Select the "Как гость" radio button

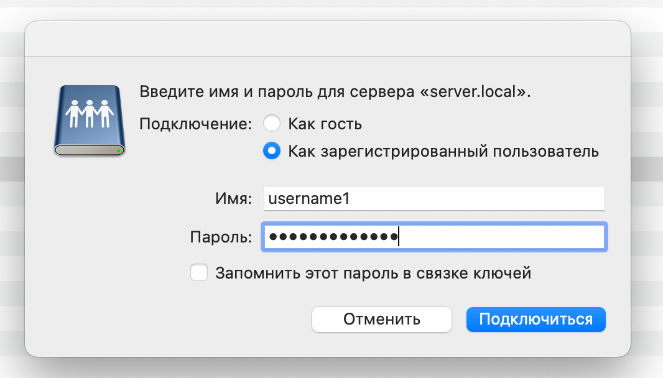click(272, 124)
